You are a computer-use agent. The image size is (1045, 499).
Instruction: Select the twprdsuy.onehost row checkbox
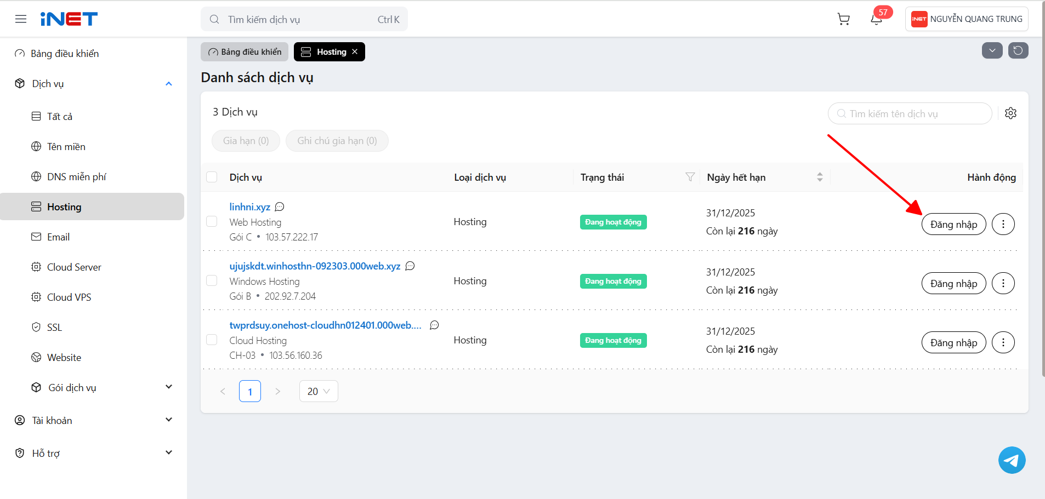(x=212, y=340)
